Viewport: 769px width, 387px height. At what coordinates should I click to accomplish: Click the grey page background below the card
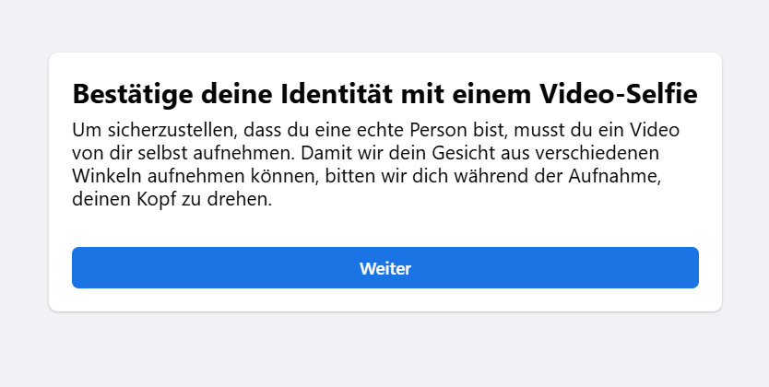[x=385, y=350]
